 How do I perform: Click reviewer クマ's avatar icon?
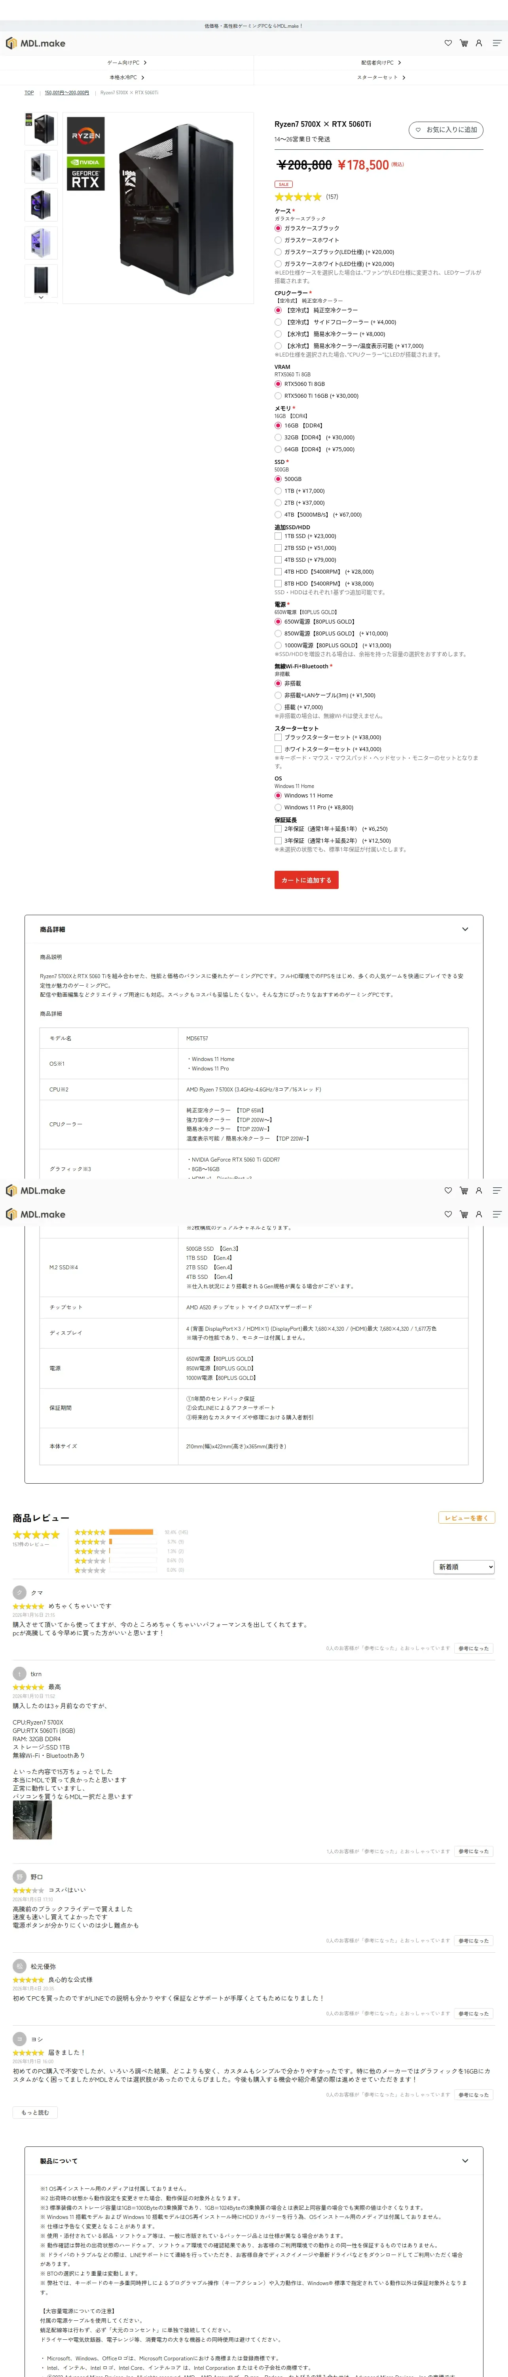coord(19,1592)
